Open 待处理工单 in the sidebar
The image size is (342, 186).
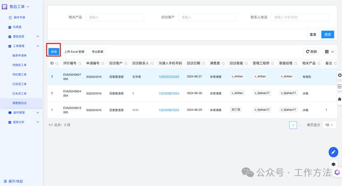point(19,74)
